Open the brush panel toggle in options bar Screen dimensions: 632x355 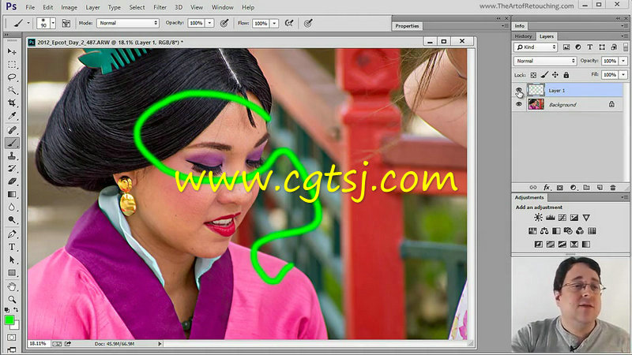click(x=66, y=24)
